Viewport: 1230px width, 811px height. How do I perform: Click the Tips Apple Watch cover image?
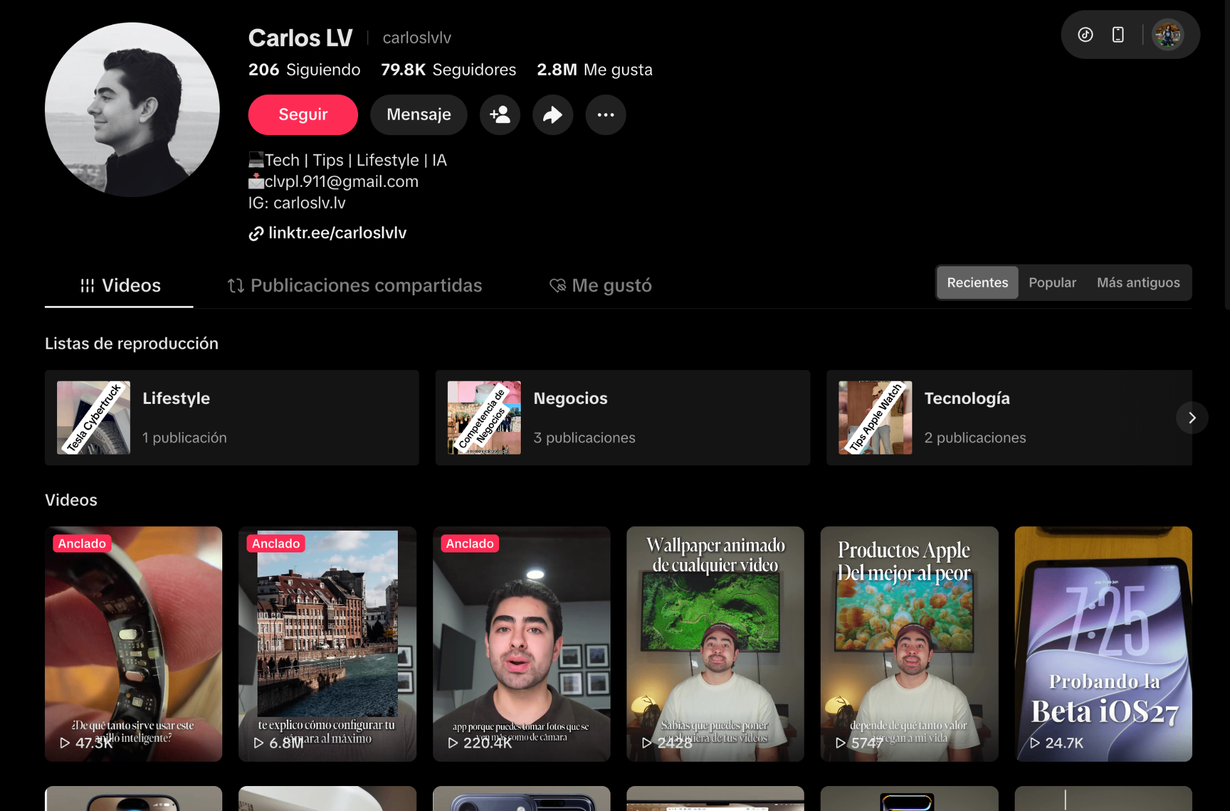(x=875, y=417)
